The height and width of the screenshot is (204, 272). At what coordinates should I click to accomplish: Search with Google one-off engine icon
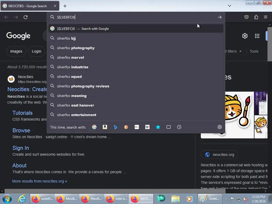coord(94,127)
